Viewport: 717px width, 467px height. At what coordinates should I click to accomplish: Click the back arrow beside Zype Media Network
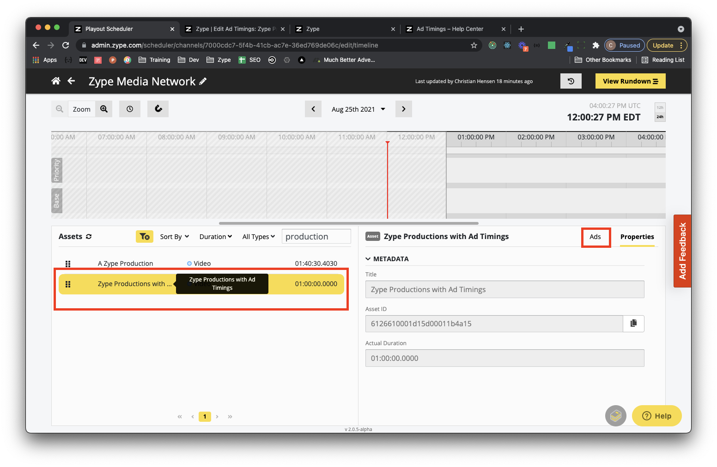71,81
